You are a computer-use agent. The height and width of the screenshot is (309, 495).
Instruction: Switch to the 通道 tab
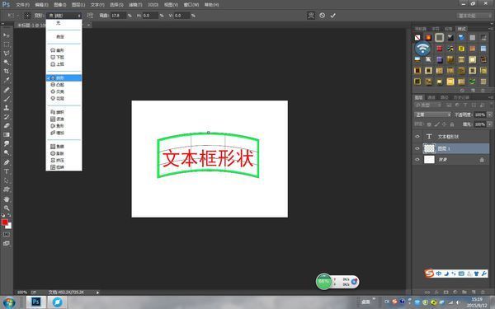(431, 97)
